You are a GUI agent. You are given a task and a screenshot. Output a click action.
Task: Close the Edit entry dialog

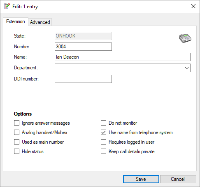[x=193, y=6]
